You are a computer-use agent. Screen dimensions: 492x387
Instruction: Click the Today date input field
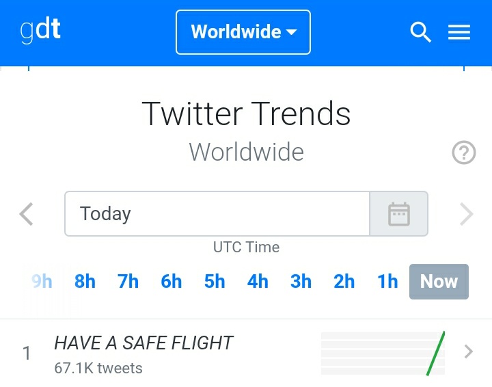click(217, 214)
